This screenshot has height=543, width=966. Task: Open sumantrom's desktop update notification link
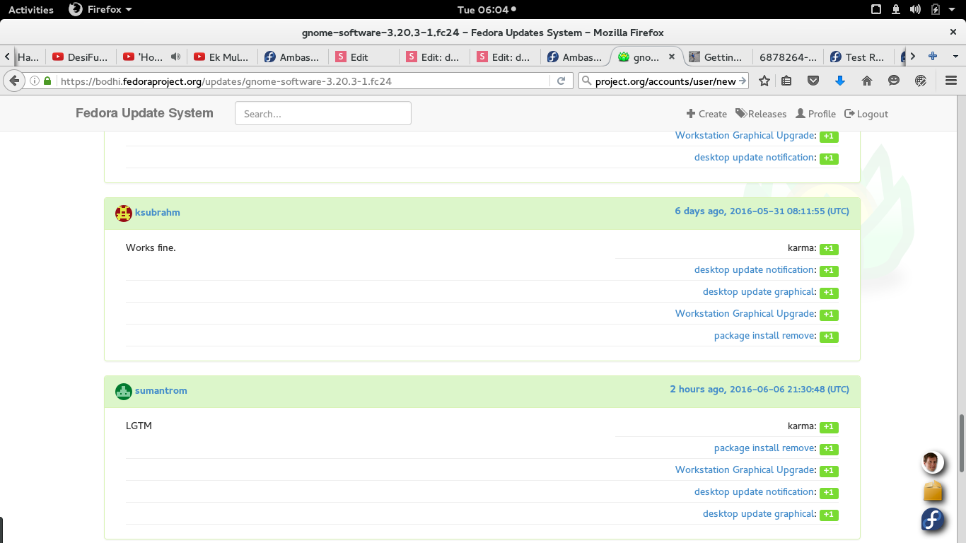tap(755, 491)
